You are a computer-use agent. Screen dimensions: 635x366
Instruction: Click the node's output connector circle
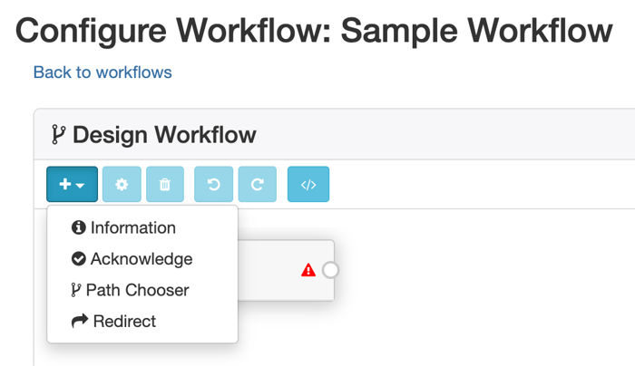330,270
